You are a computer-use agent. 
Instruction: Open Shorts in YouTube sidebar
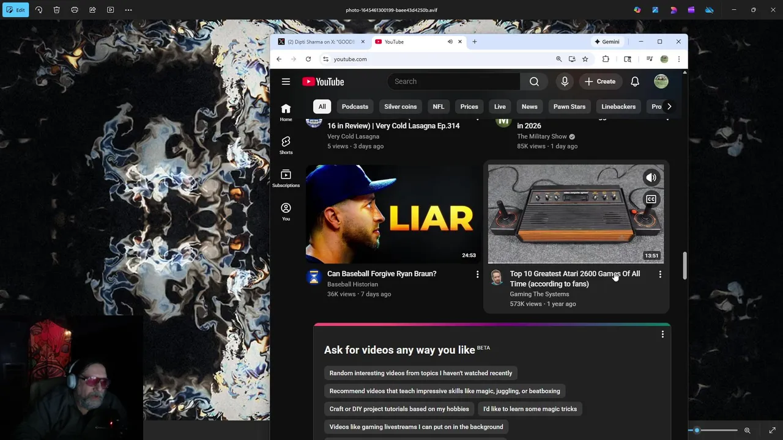click(x=286, y=145)
